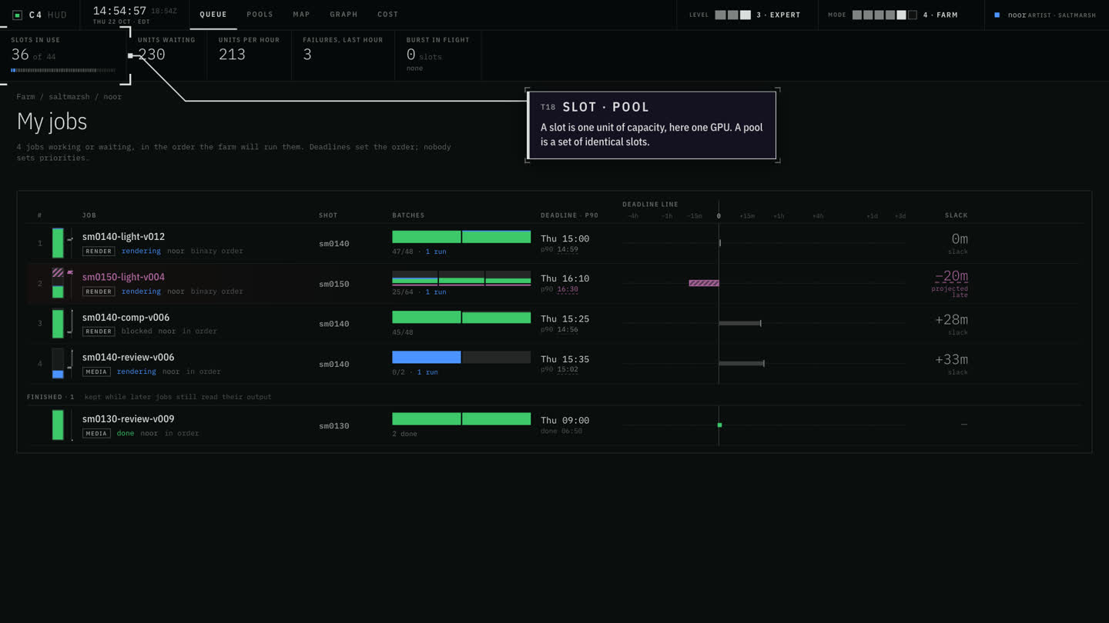1109x623 pixels.
Task: Click the '1 run' link under 0/2
Action: [427, 372]
